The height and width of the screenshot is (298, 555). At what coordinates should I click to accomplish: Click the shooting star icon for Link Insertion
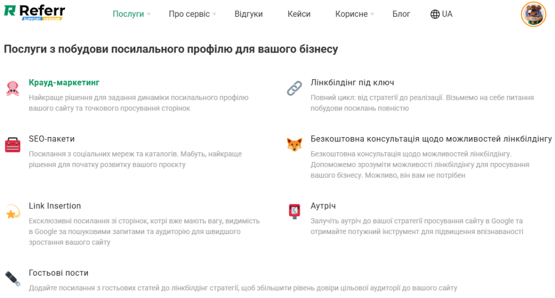coord(12,212)
